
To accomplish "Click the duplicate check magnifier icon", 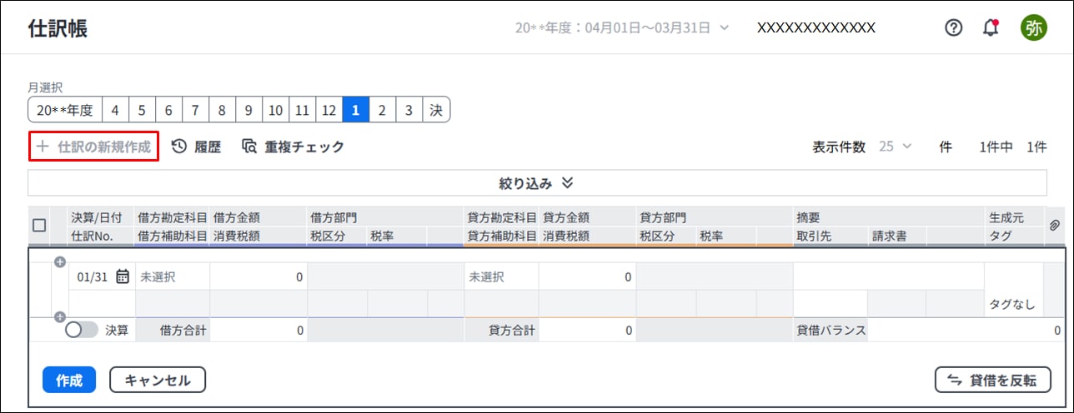I will point(249,147).
